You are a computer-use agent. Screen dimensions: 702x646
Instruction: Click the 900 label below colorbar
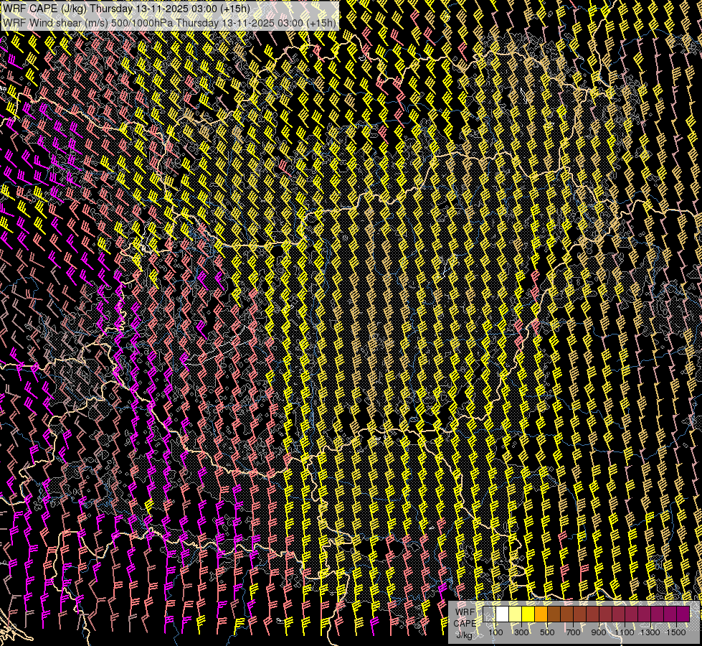599,632
